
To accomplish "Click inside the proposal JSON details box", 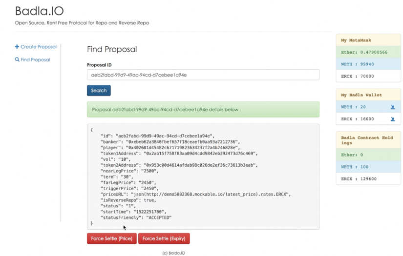I will [x=203, y=177].
